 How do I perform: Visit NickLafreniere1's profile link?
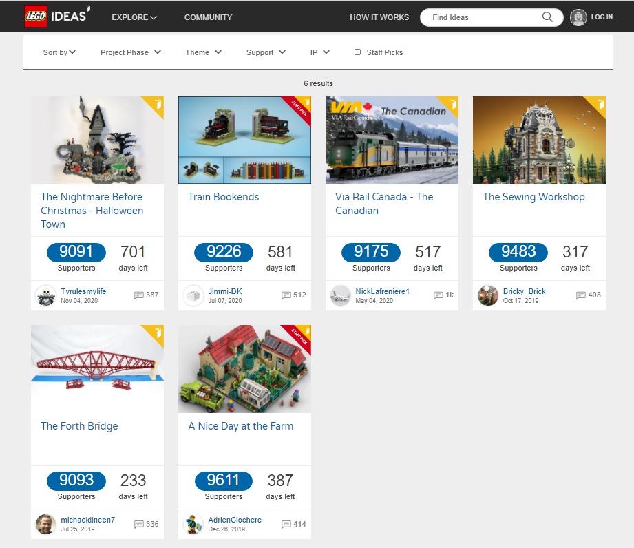tap(383, 291)
